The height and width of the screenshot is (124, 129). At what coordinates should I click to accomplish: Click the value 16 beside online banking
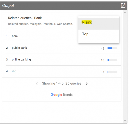(102, 60)
